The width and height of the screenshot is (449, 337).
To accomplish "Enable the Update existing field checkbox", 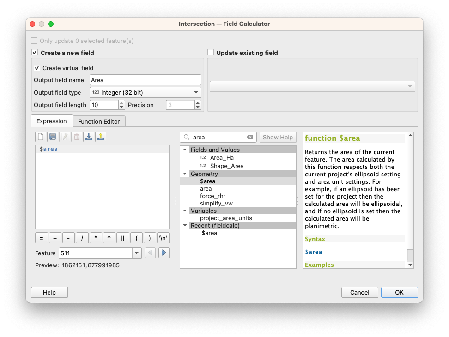I will pos(211,53).
